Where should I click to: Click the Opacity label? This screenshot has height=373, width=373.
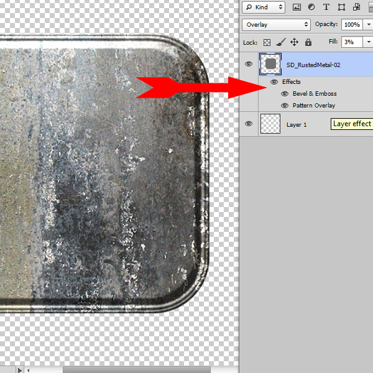[326, 24]
